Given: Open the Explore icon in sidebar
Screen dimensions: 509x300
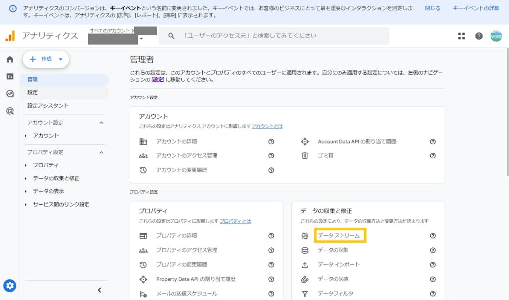Looking at the screenshot, I should coord(10,94).
